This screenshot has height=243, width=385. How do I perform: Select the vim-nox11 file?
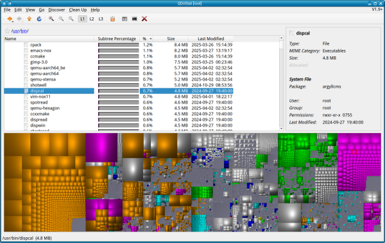(40, 97)
